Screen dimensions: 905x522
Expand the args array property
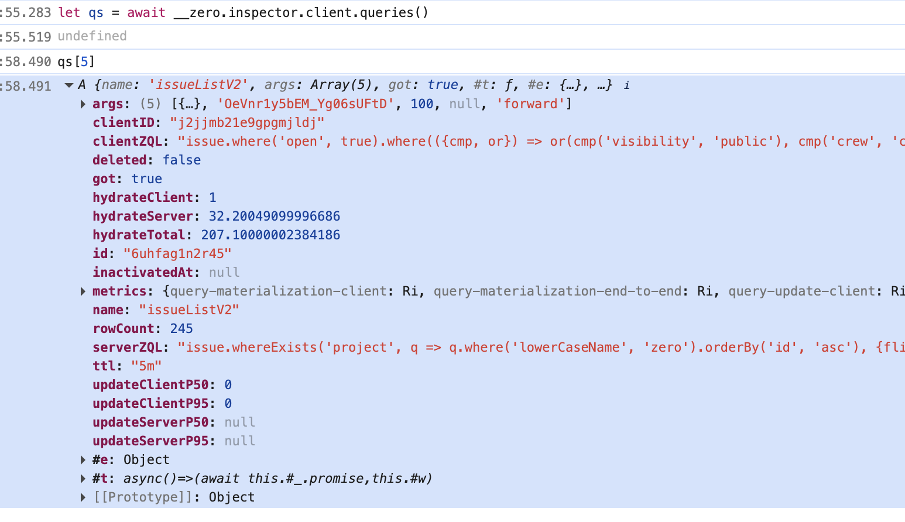[x=83, y=104]
